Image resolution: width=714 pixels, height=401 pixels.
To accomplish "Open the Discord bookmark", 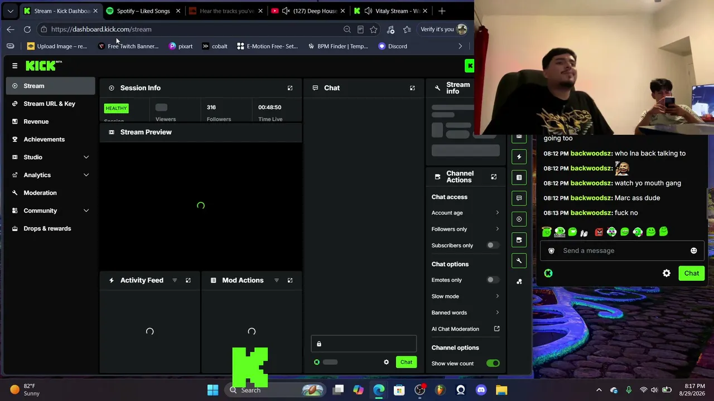I will pos(393,46).
